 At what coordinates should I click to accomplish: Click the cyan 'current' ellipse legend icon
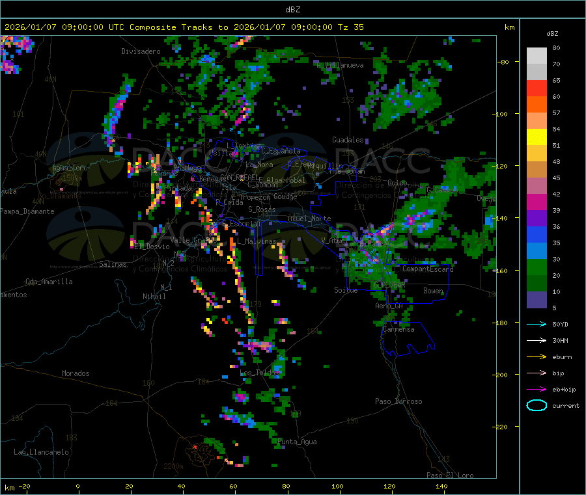pyautogui.click(x=537, y=405)
